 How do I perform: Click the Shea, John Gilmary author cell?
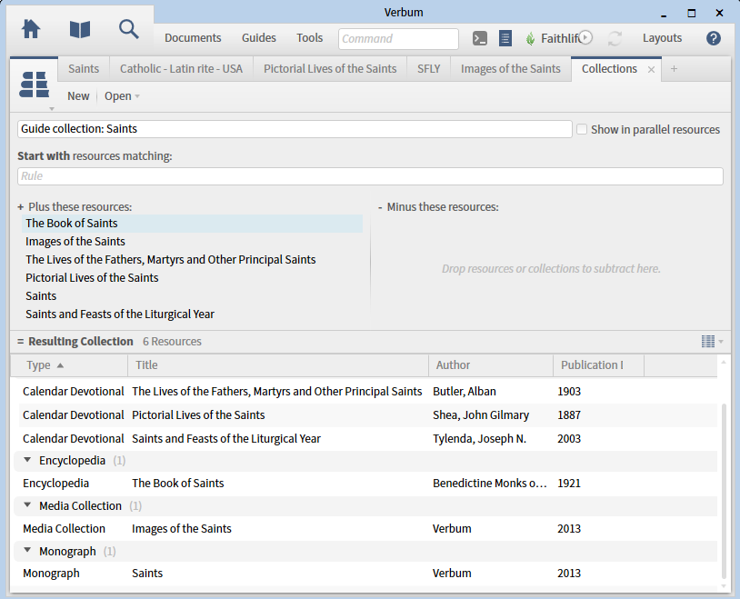click(x=481, y=414)
